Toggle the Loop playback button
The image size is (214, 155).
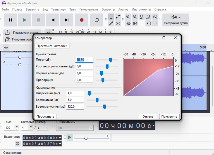97,20
